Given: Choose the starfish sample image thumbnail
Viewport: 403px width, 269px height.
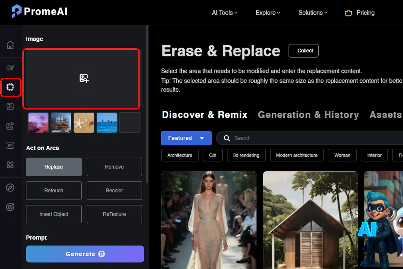Looking at the screenshot, I should [x=84, y=123].
